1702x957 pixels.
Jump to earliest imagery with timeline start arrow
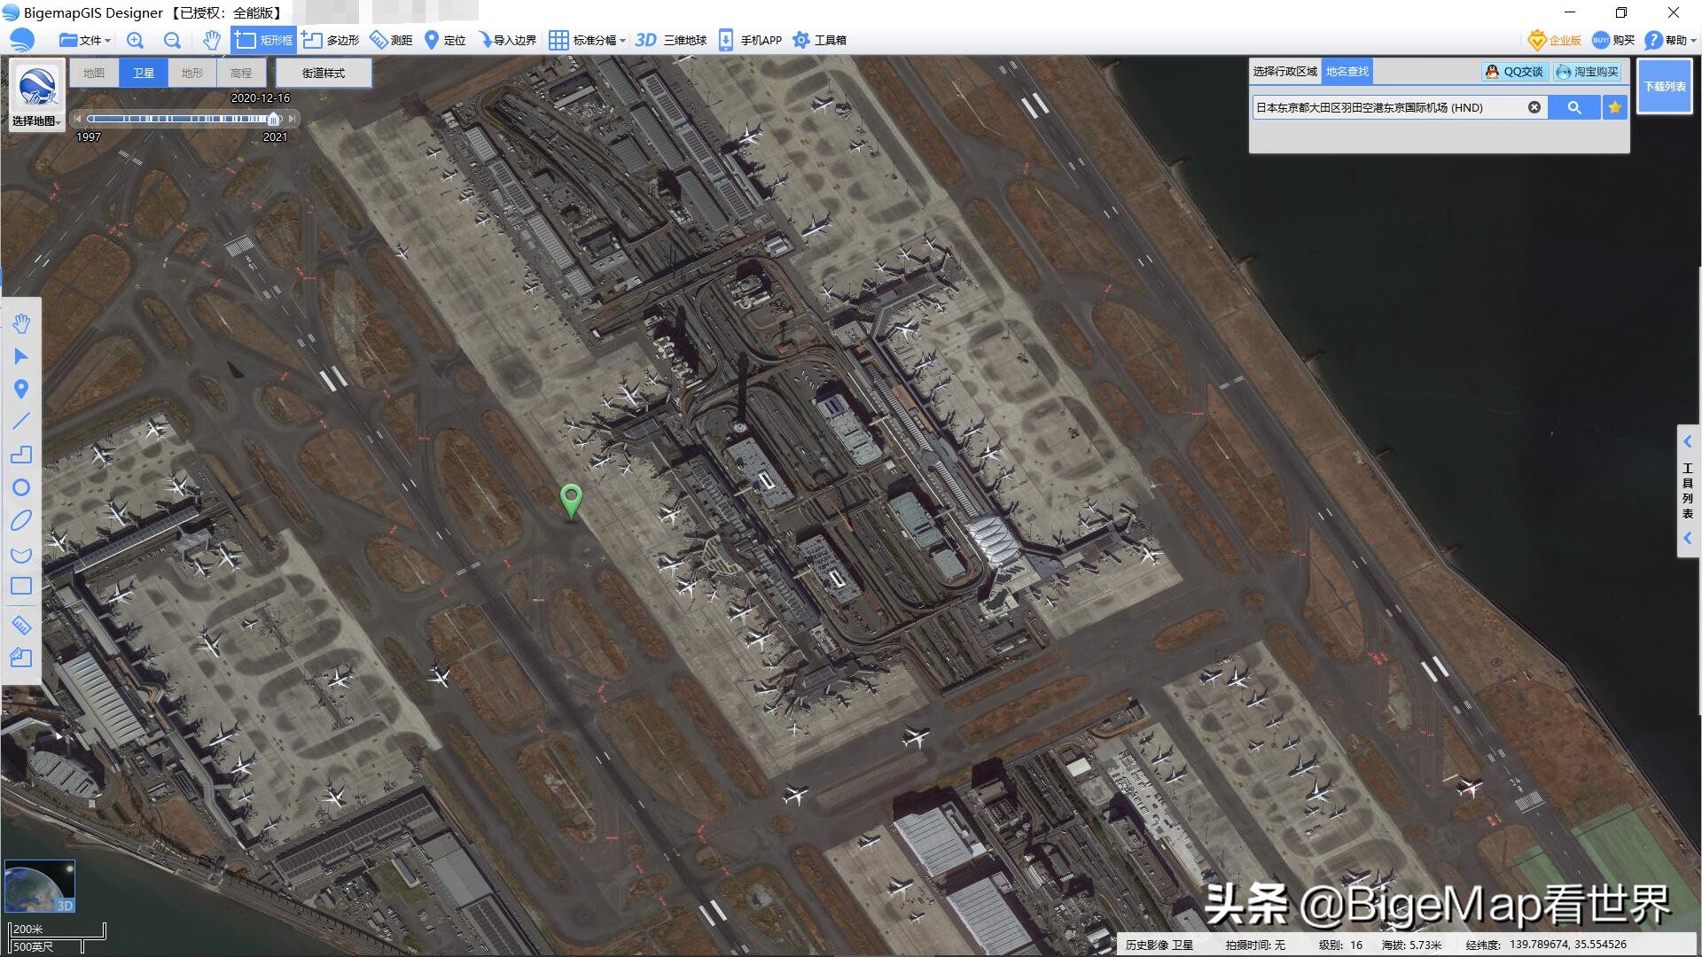tap(78, 119)
